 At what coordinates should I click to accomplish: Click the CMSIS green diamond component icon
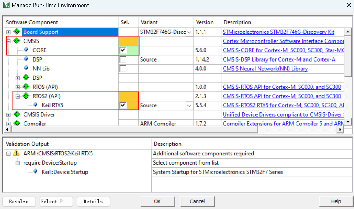(x=17, y=41)
